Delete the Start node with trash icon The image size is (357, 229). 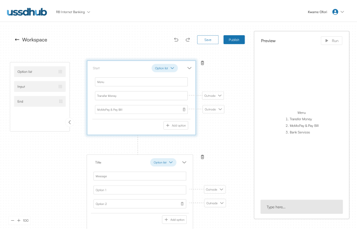202,63
